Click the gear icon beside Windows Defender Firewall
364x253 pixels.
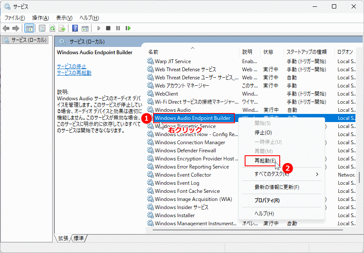151,151
